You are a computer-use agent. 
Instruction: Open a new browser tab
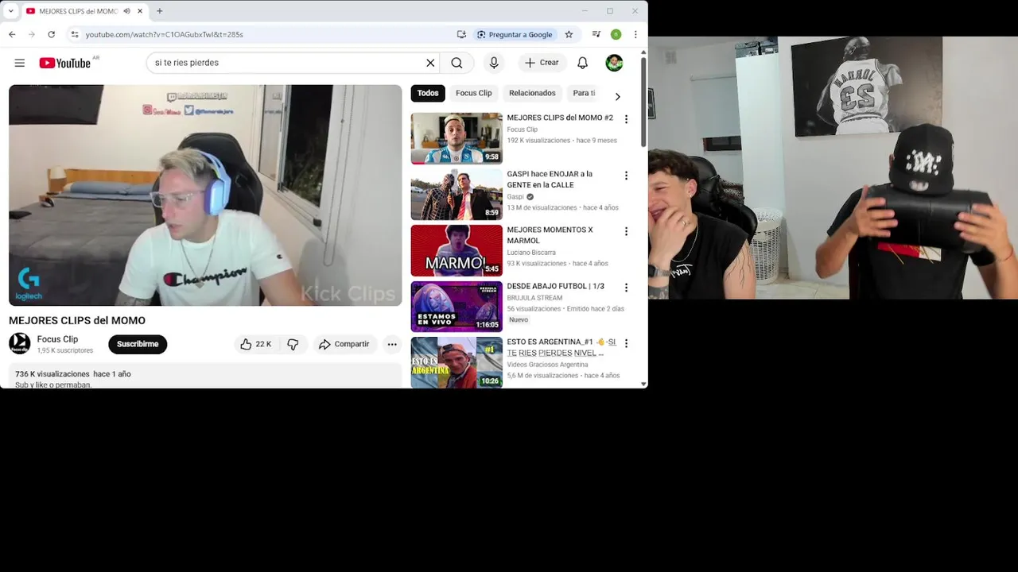(x=159, y=11)
